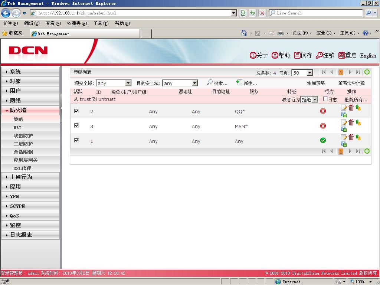Open the 100% zoom control in status bar

pos(360,282)
